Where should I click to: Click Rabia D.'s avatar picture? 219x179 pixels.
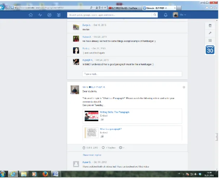click(76, 39)
